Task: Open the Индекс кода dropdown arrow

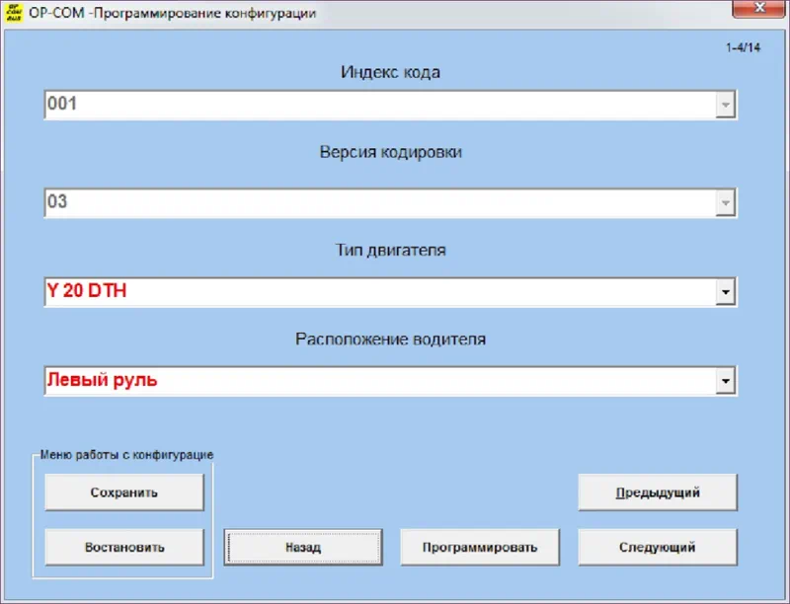Action: [725, 105]
